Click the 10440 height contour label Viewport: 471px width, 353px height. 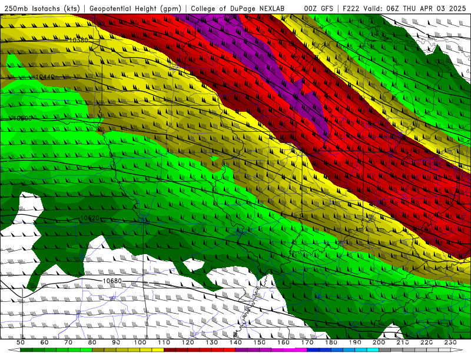pyautogui.click(x=45, y=77)
